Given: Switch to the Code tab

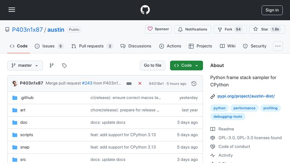Looking at the screenshot, I should (18, 46).
